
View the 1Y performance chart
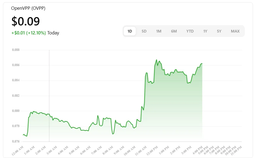(205, 31)
